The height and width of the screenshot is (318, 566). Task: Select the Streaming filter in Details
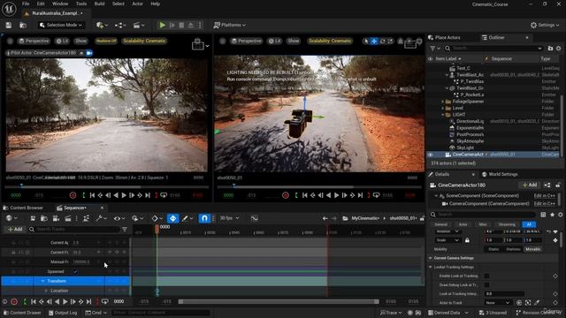pyautogui.click(x=507, y=224)
